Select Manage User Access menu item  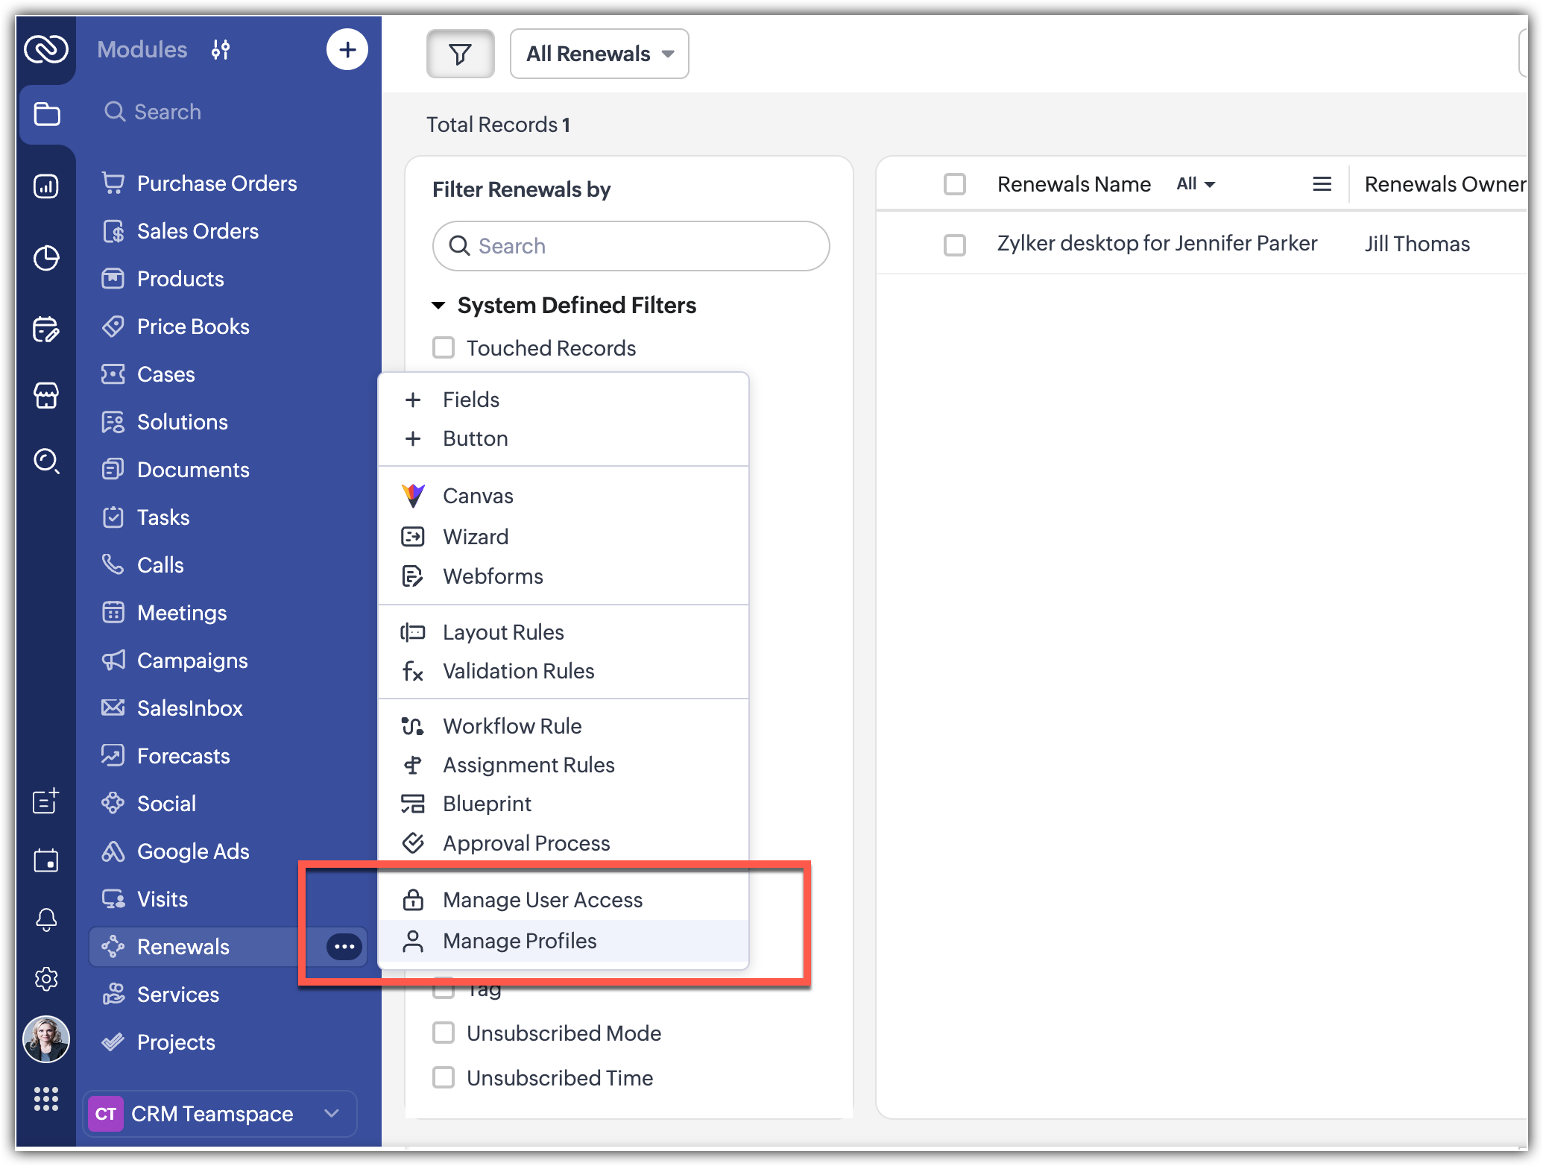(x=543, y=899)
